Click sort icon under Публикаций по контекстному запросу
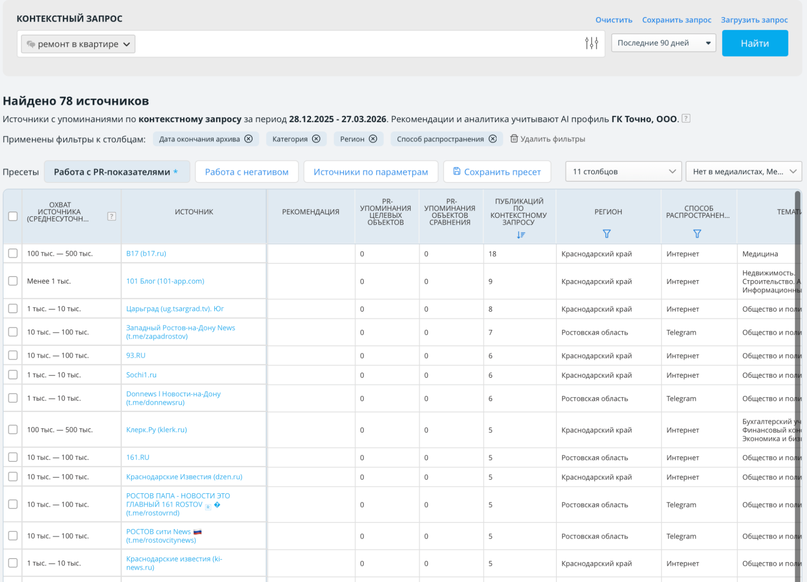 click(521, 235)
